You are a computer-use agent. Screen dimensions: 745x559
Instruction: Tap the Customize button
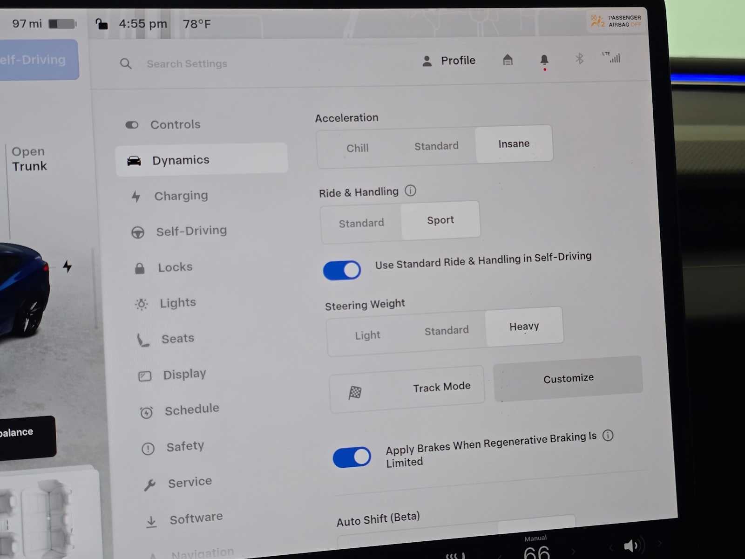pyautogui.click(x=568, y=378)
